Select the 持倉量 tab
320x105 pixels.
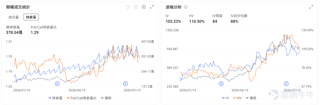pos(31,17)
